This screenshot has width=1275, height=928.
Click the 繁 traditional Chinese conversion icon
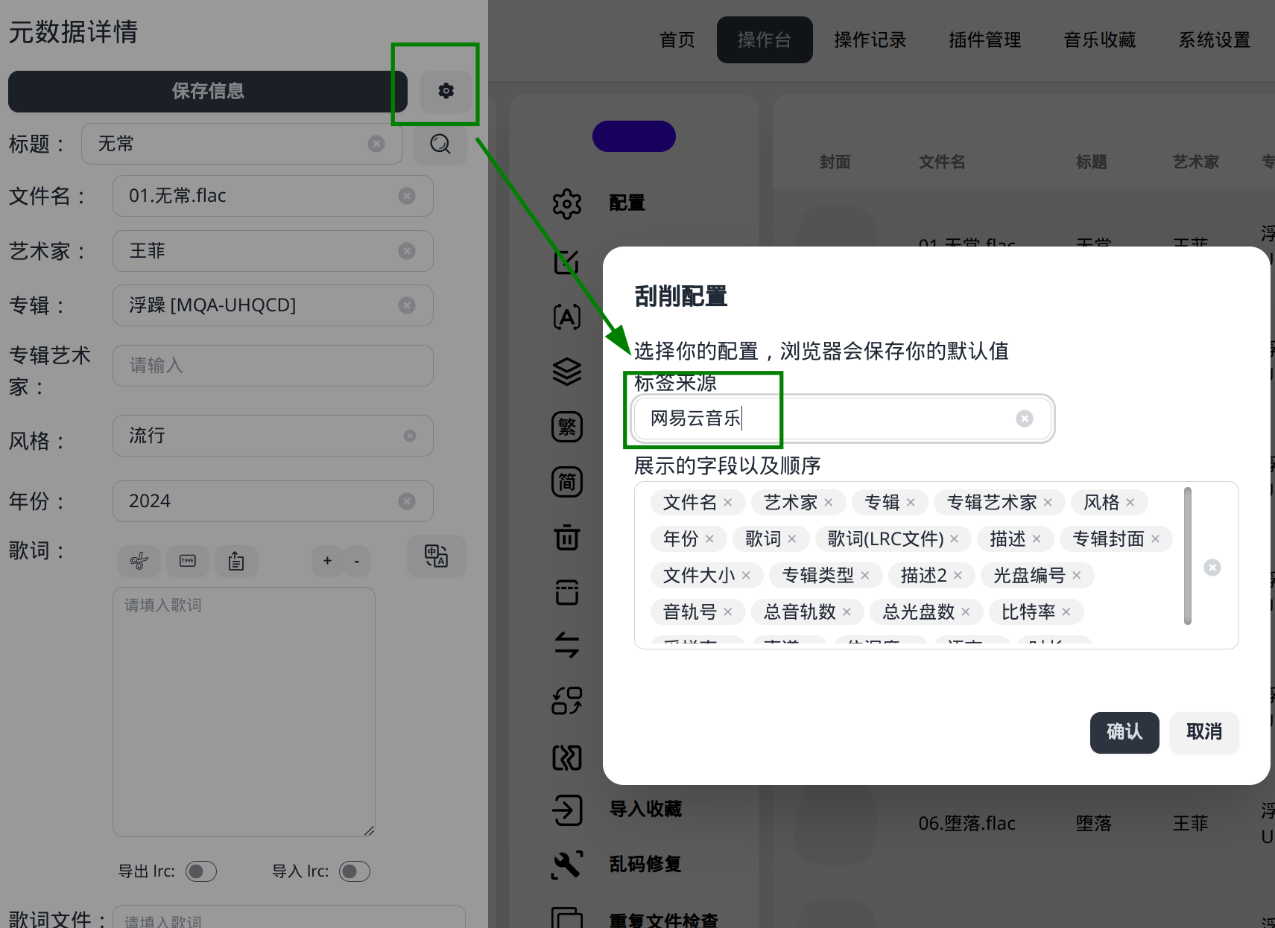[566, 427]
